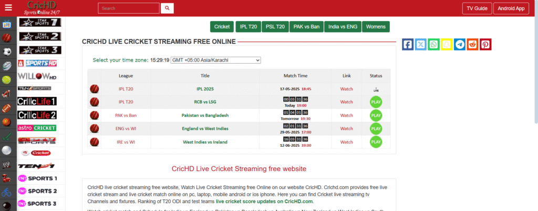Open the Willow HD channel

[x=37, y=76]
